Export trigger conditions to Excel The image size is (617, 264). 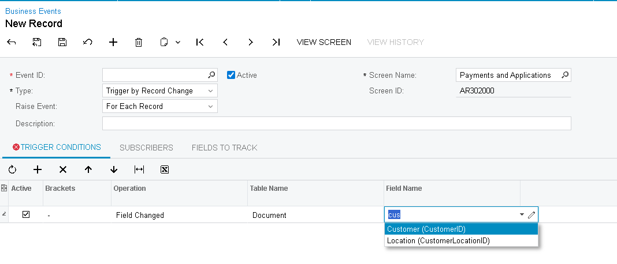165,169
